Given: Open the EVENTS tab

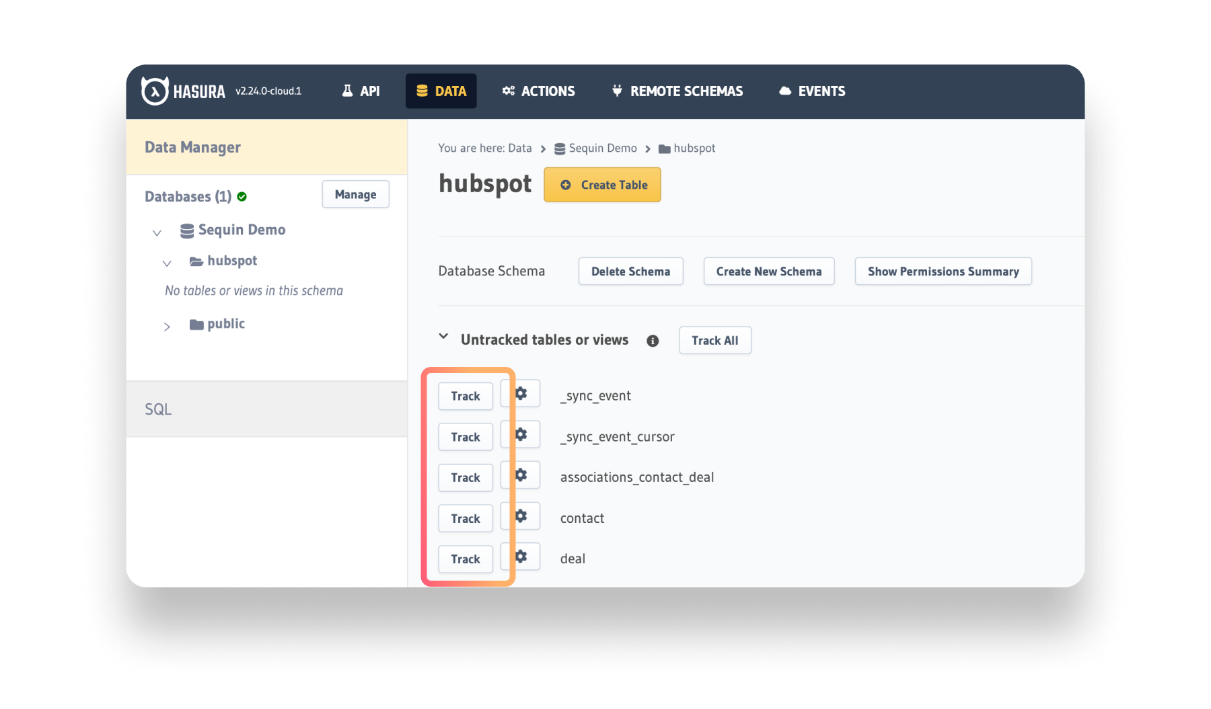Looking at the screenshot, I should (x=812, y=91).
